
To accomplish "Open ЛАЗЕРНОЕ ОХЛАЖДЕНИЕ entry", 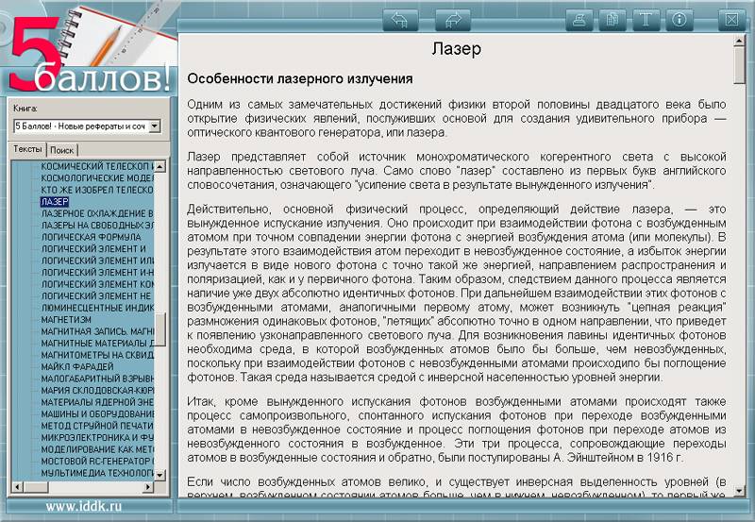I will (97, 213).
